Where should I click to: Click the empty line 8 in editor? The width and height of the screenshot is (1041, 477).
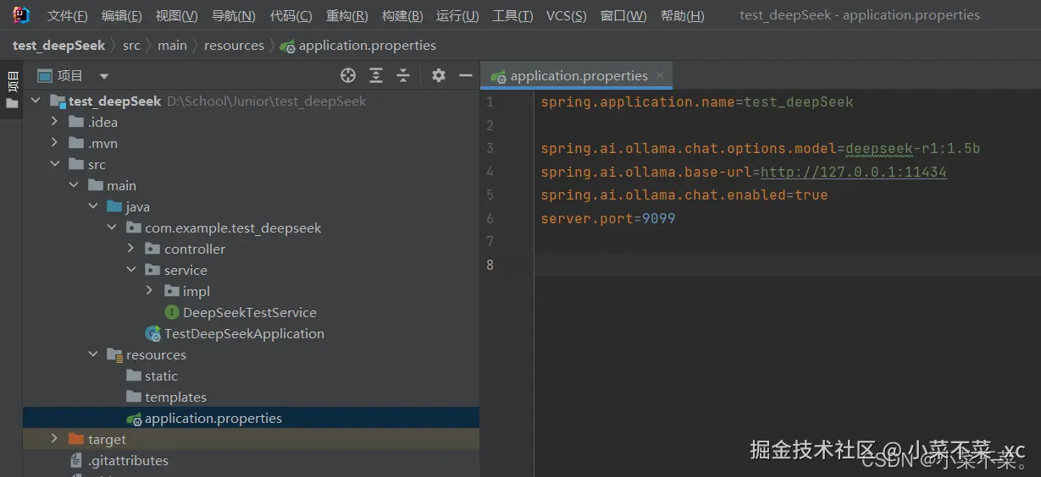click(788, 265)
